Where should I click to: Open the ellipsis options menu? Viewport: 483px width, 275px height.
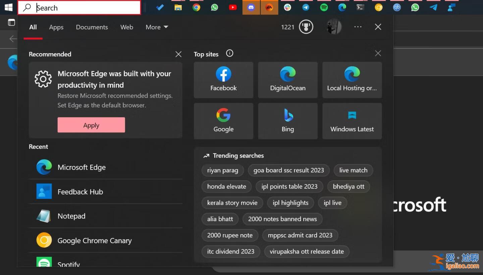(x=358, y=27)
